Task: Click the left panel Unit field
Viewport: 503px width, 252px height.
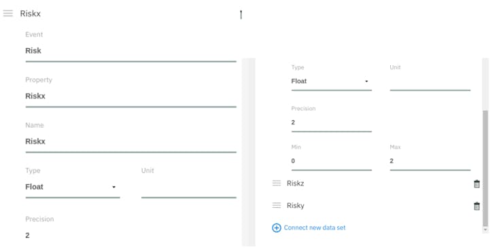Action: pos(189,187)
